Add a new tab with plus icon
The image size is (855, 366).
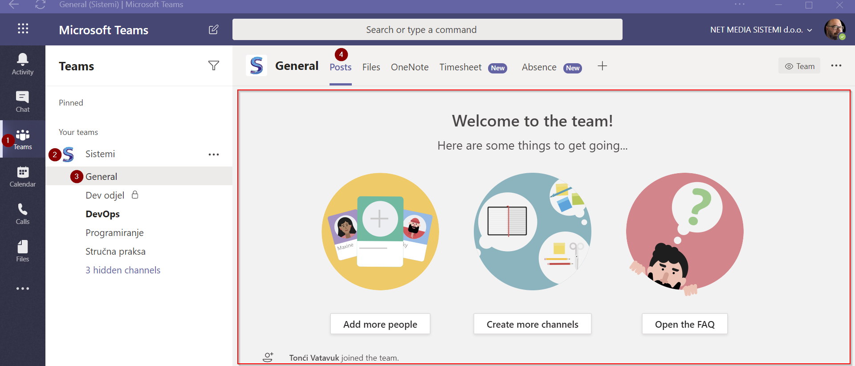[602, 66]
